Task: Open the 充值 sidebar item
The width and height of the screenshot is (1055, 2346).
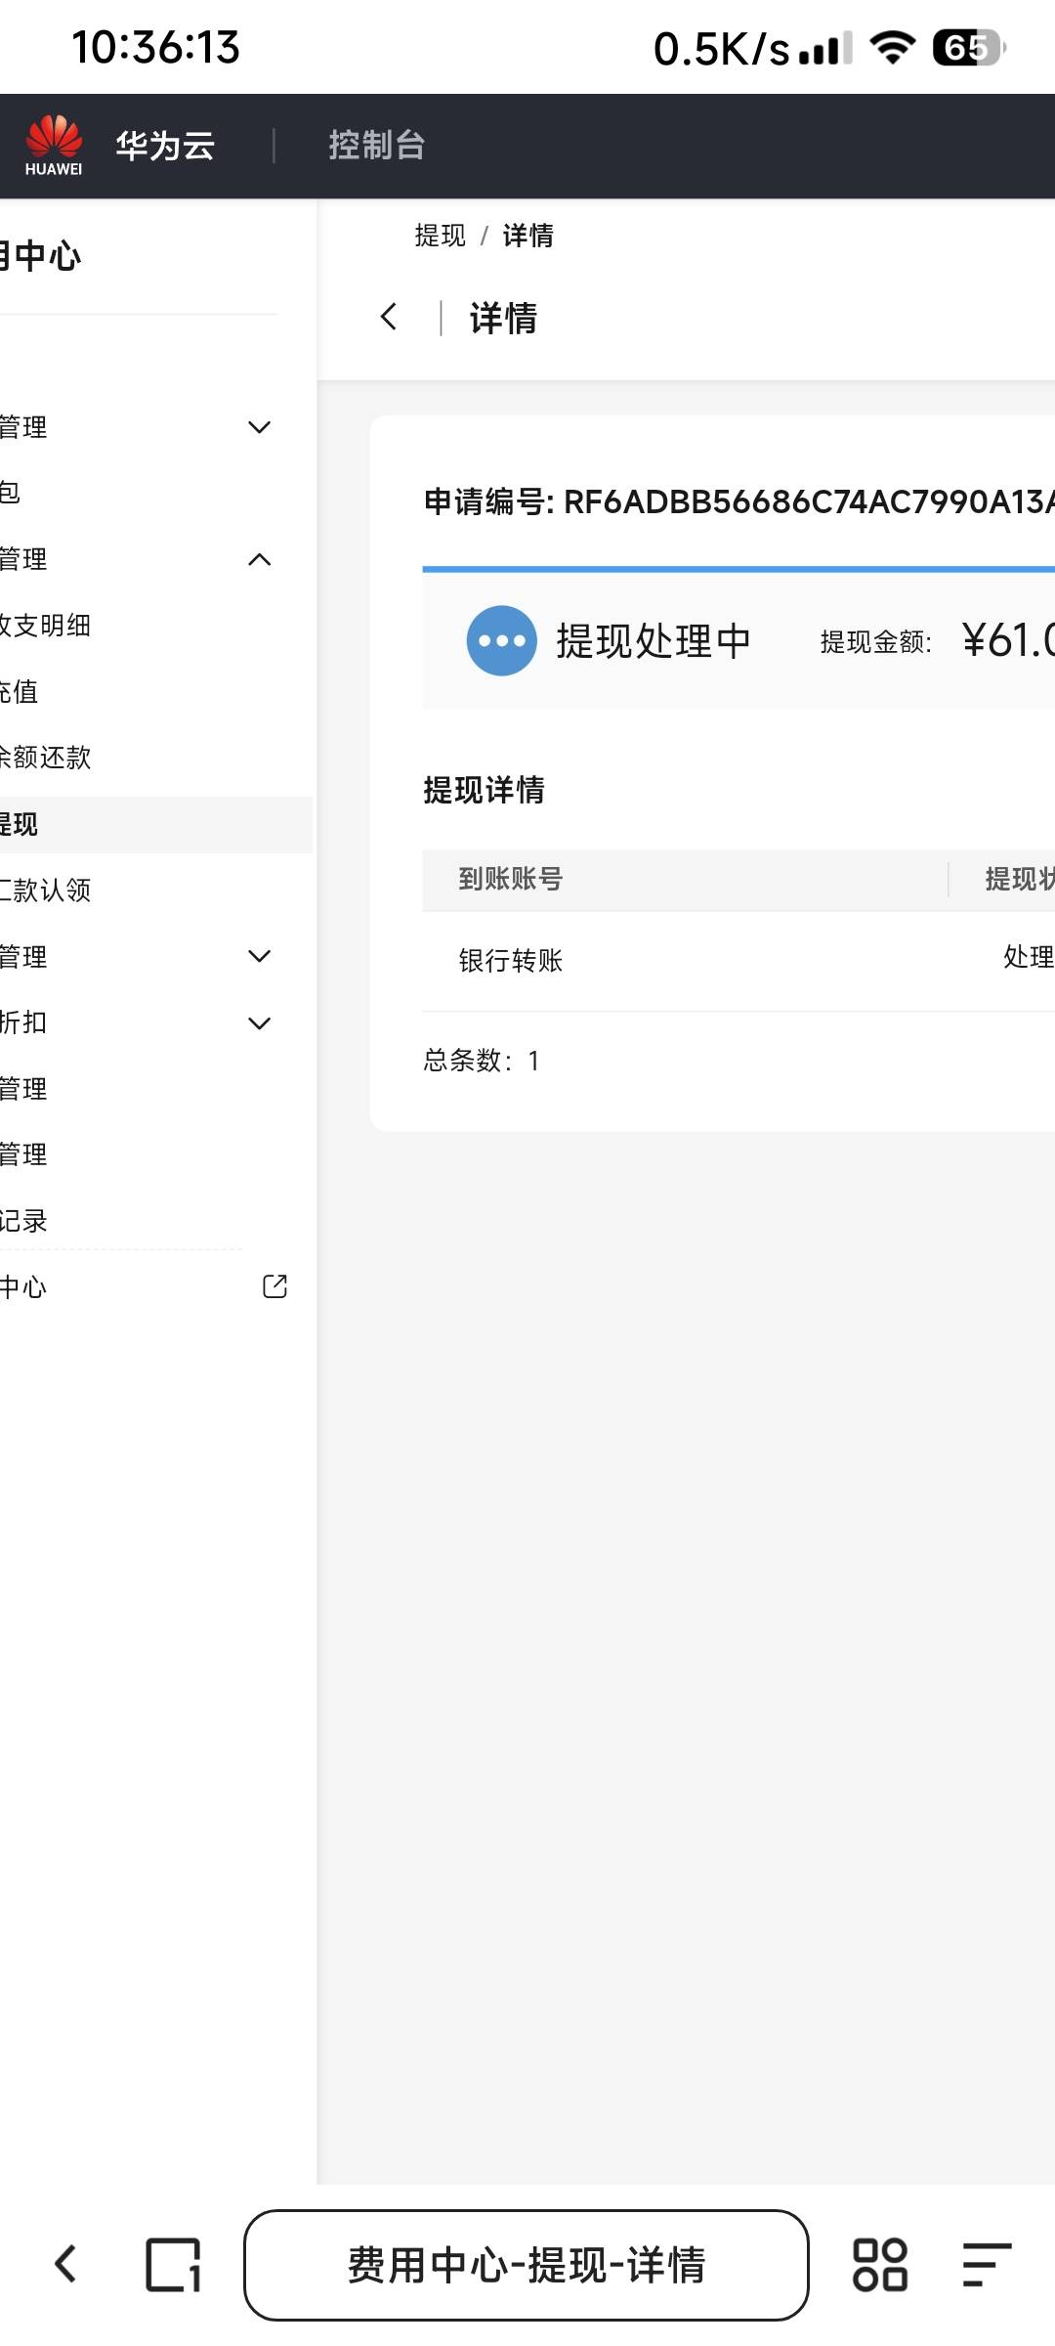Action: coord(20,692)
